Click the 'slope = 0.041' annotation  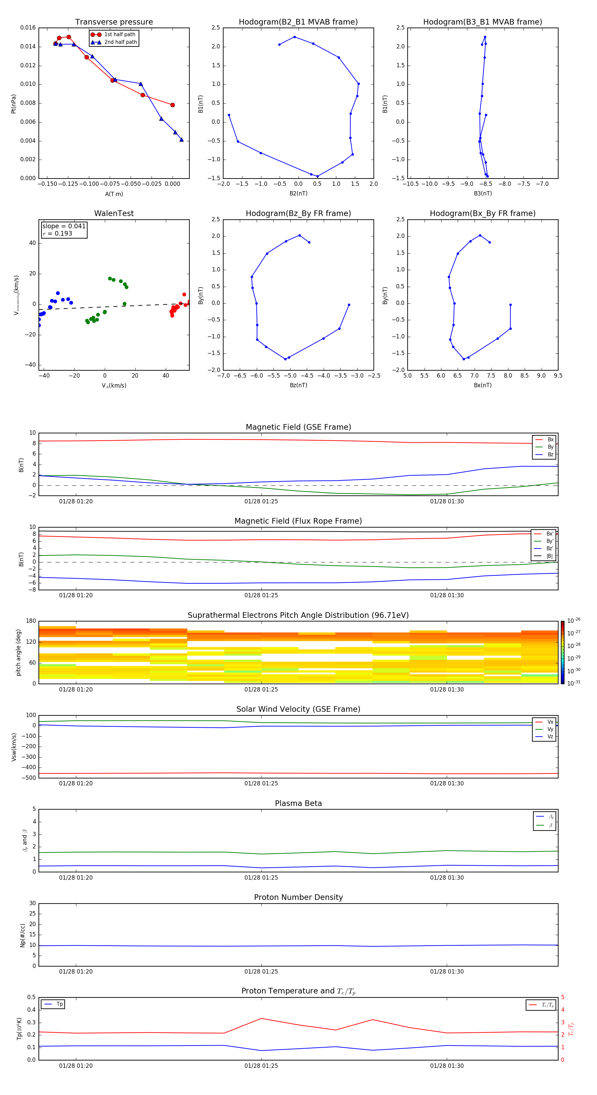[64, 226]
